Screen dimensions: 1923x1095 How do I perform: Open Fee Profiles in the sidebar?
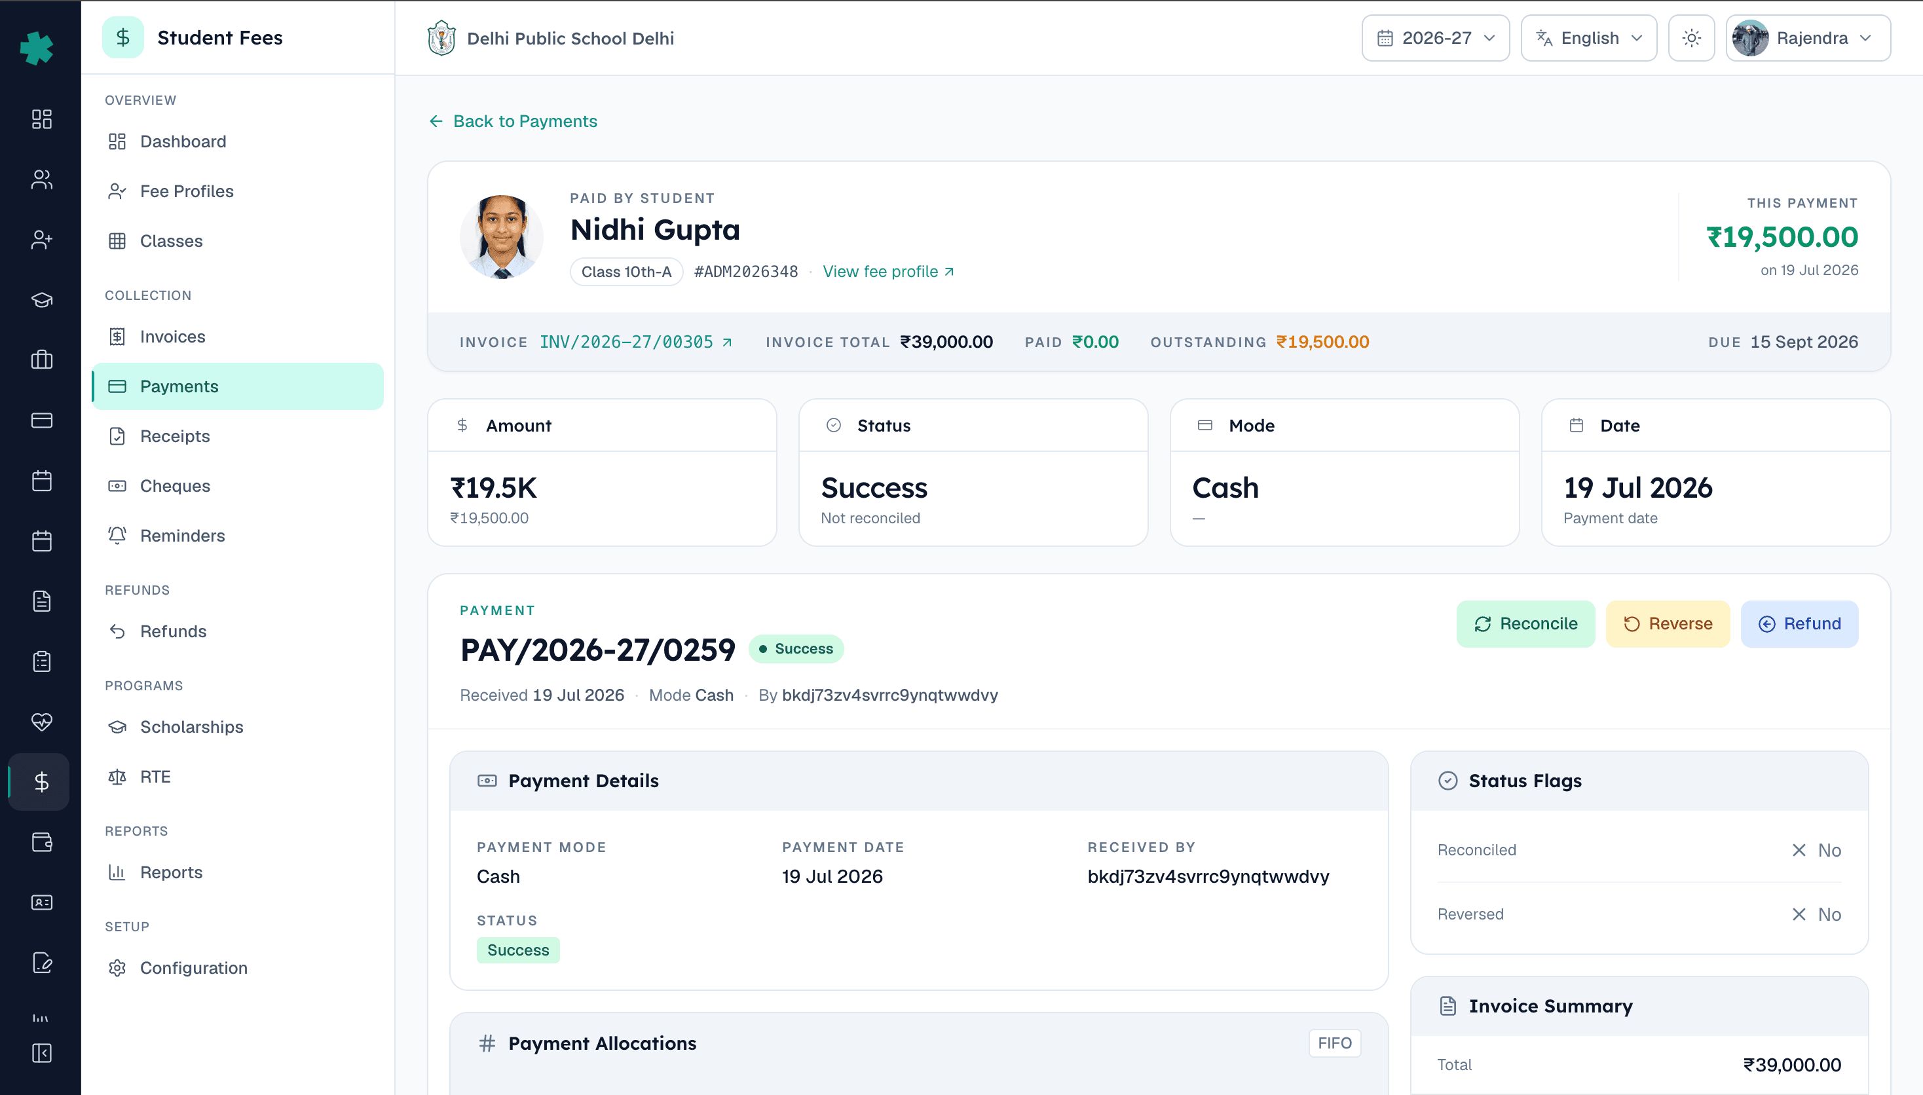237,191
